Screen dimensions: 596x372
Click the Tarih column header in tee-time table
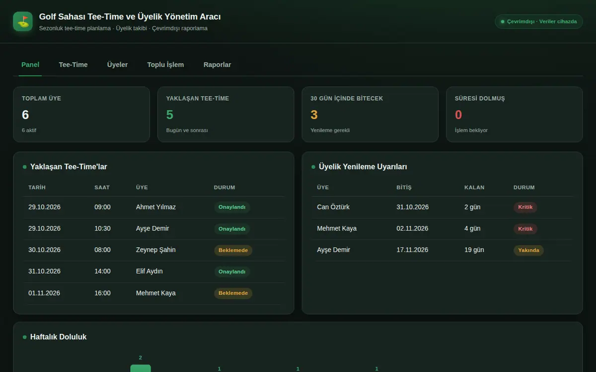[x=37, y=187]
